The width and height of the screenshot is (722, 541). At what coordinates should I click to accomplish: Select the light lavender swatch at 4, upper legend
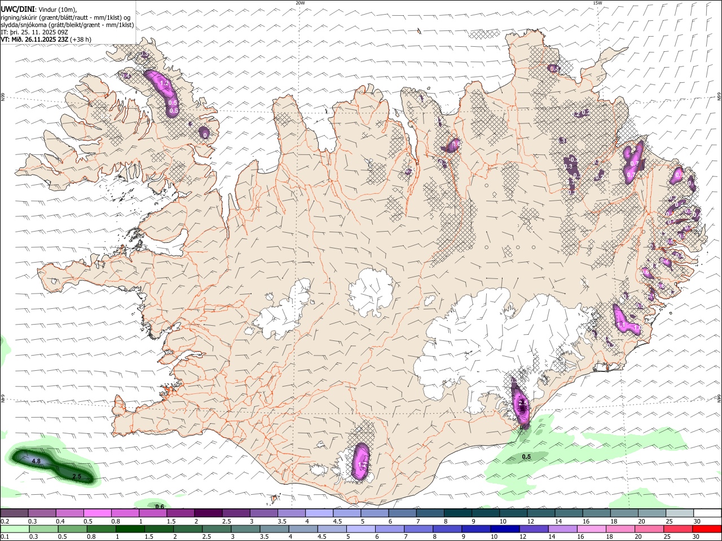pos(319,513)
